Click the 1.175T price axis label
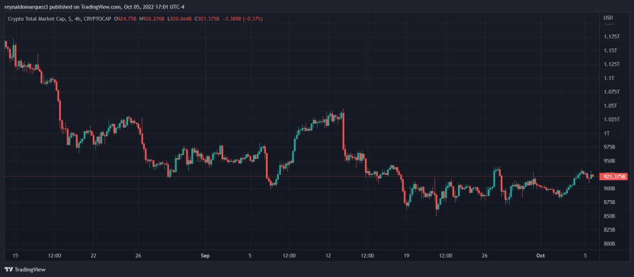This screenshot has width=634, height=277. coord(612,37)
